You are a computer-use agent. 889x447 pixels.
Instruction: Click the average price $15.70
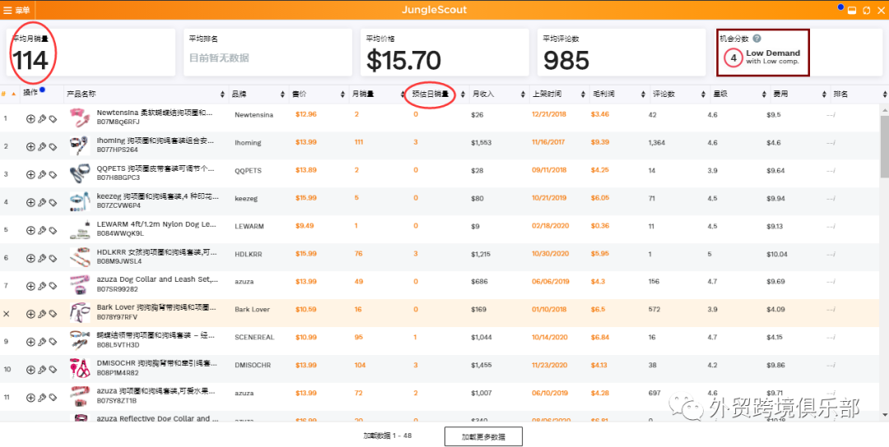pyautogui.click(x=403, y=61)
